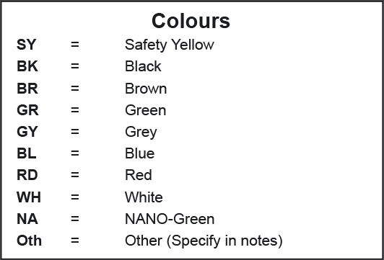This screenshot has width=384, height=260.
Task: Click the Red colour name
Action: pos(139,175)
